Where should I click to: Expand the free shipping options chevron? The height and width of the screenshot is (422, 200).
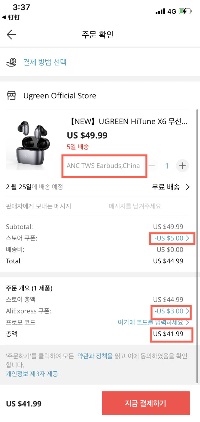tap(188, 187)
